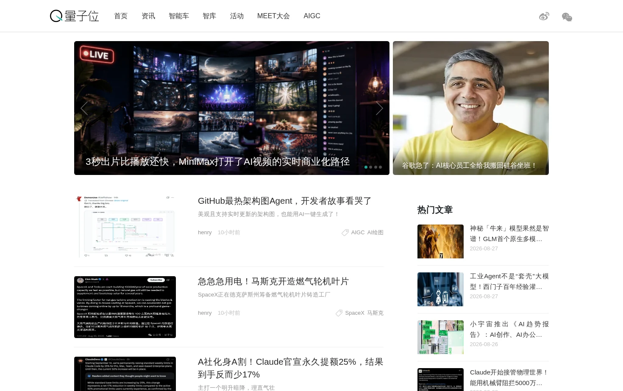The width and height of the screenshot is (623, 391).
Task: Go to next carousel slide arrow
Action: (x=379, y=108)
